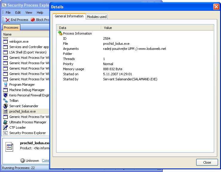Select the winlogon.exe process icon
Screen dimensions: 221x172
click(5, 42)
